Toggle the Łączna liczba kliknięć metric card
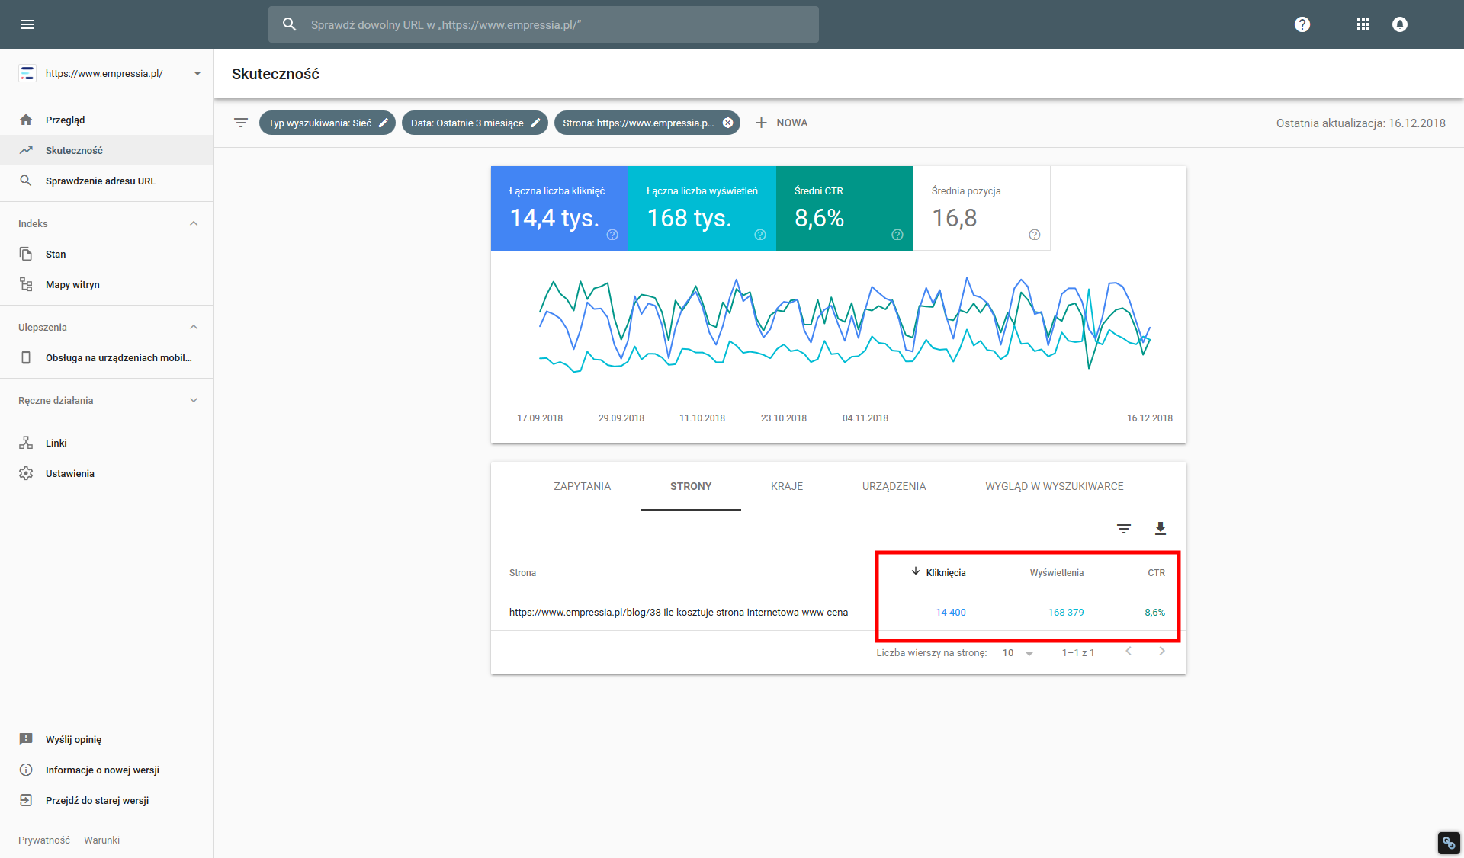The height and width of the screenshot is (858, 1464). [560, 208]
